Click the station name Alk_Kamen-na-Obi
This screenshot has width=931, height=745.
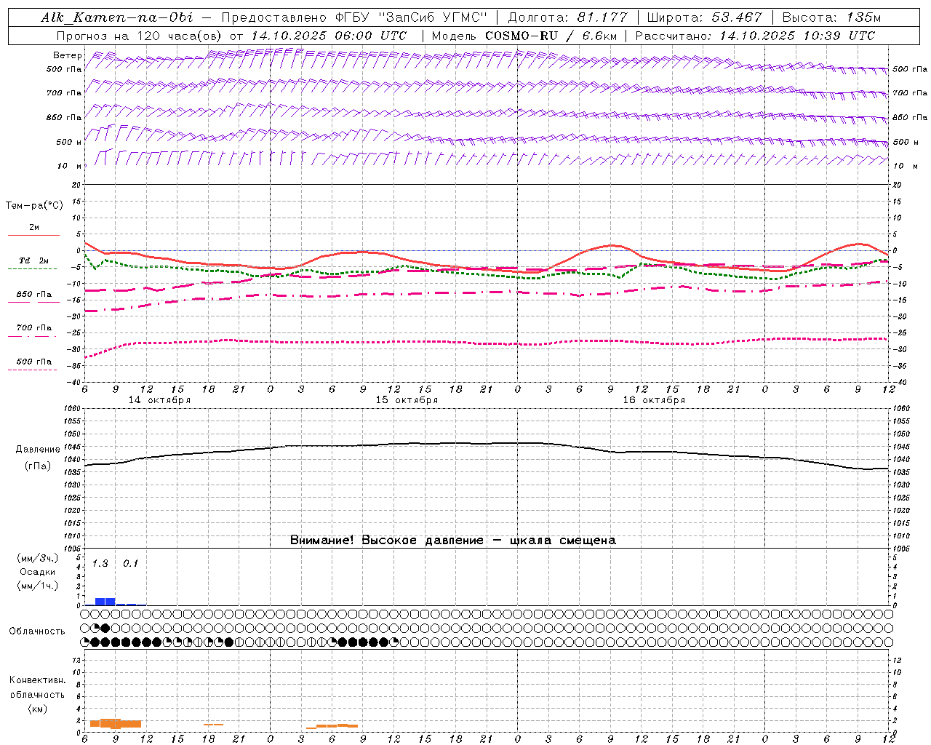point(117,17)
